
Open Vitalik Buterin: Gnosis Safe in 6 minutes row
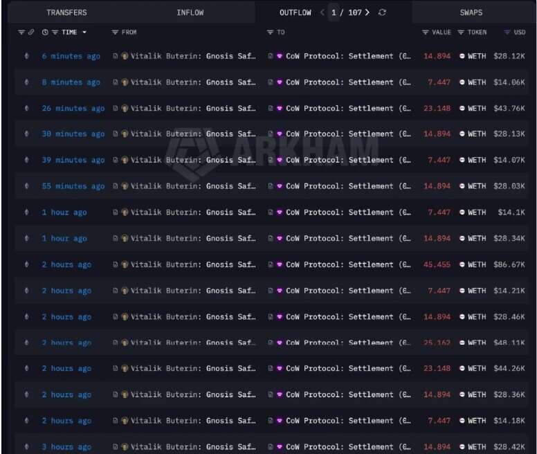tap(193, 56)
